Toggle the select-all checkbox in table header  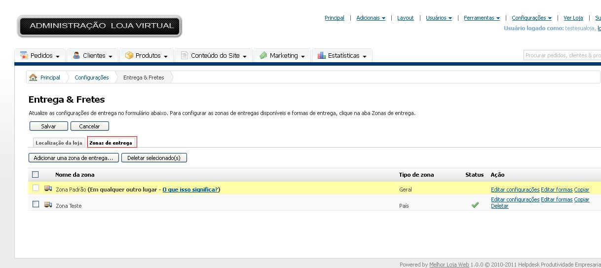(36, 174)
